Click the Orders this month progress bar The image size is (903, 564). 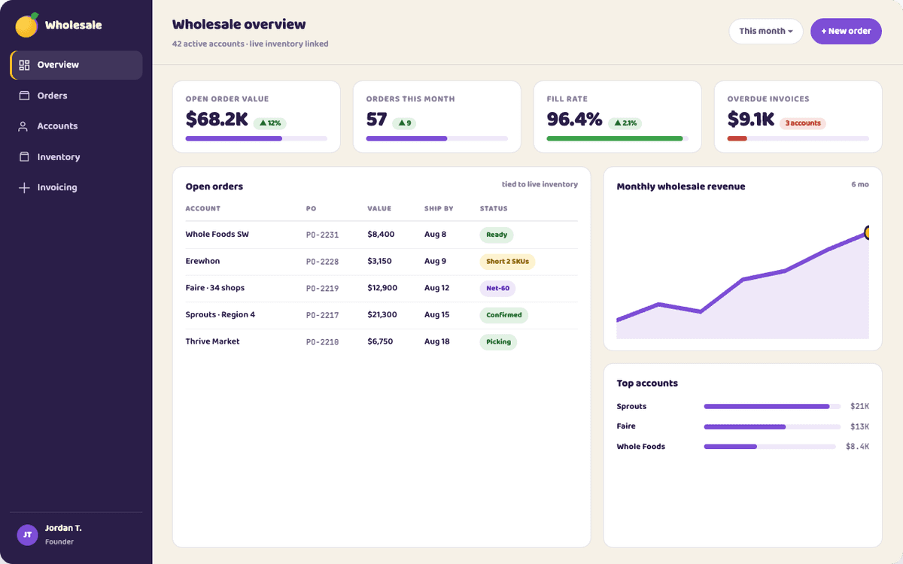pos(436,138)
